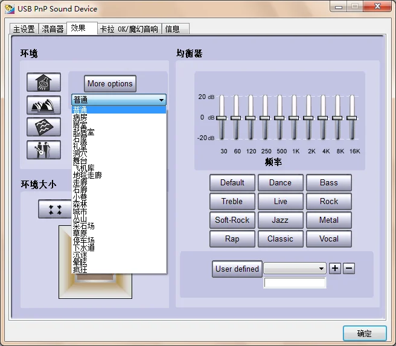Apply the Dance equalizer preset
The width and height of the screenshot is (396, 346).
click(x=281, y=182)
